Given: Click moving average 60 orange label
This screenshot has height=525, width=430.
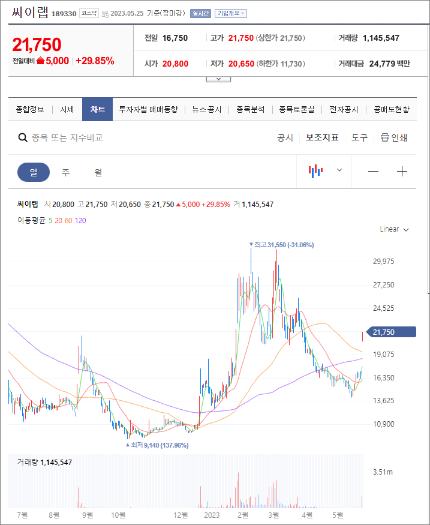Looking at the screenshot, I should pos(68,221).
